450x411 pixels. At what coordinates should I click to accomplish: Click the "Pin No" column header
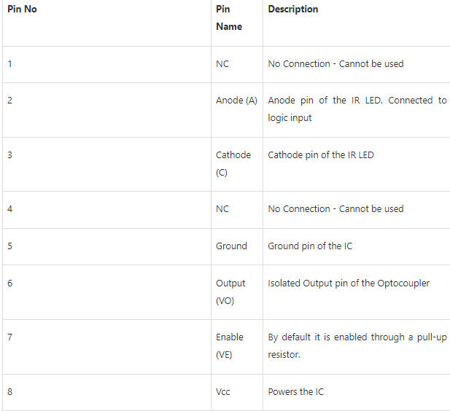click(22, 9)
